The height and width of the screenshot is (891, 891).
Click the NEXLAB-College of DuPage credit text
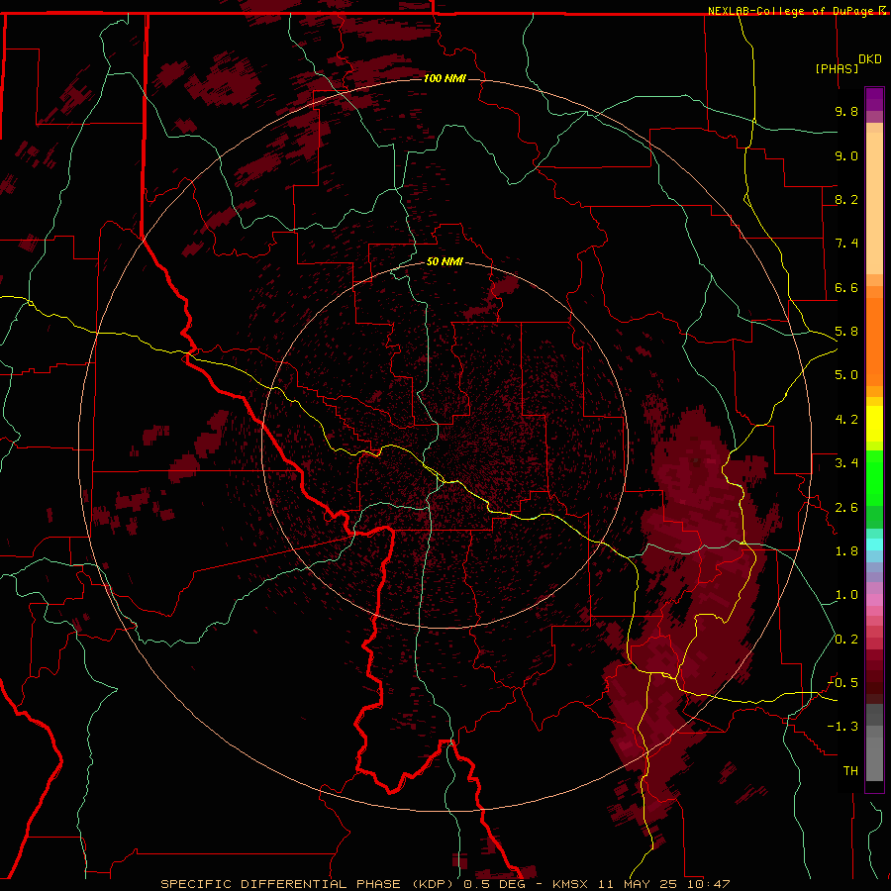point(792,11)
